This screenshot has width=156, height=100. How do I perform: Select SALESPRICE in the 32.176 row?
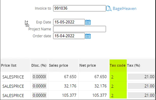(13, 86)
